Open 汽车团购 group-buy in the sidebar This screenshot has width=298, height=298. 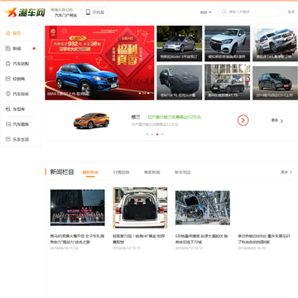click(x=21, y=64)
